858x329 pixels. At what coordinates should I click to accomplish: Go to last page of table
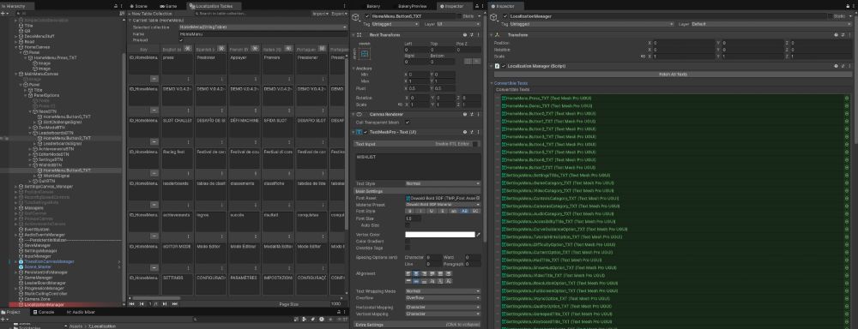(174, 303)
